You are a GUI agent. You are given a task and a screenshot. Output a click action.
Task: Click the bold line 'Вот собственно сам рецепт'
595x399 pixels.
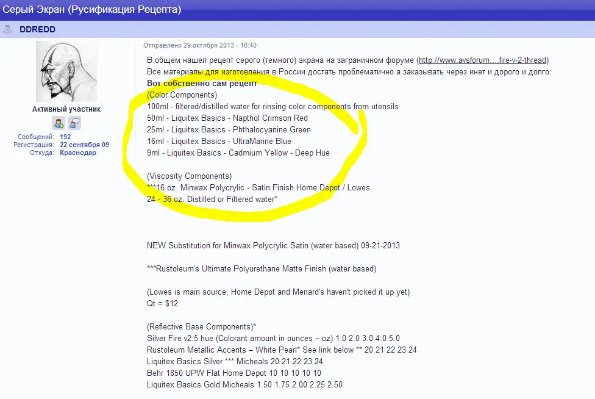pos(202,83)
